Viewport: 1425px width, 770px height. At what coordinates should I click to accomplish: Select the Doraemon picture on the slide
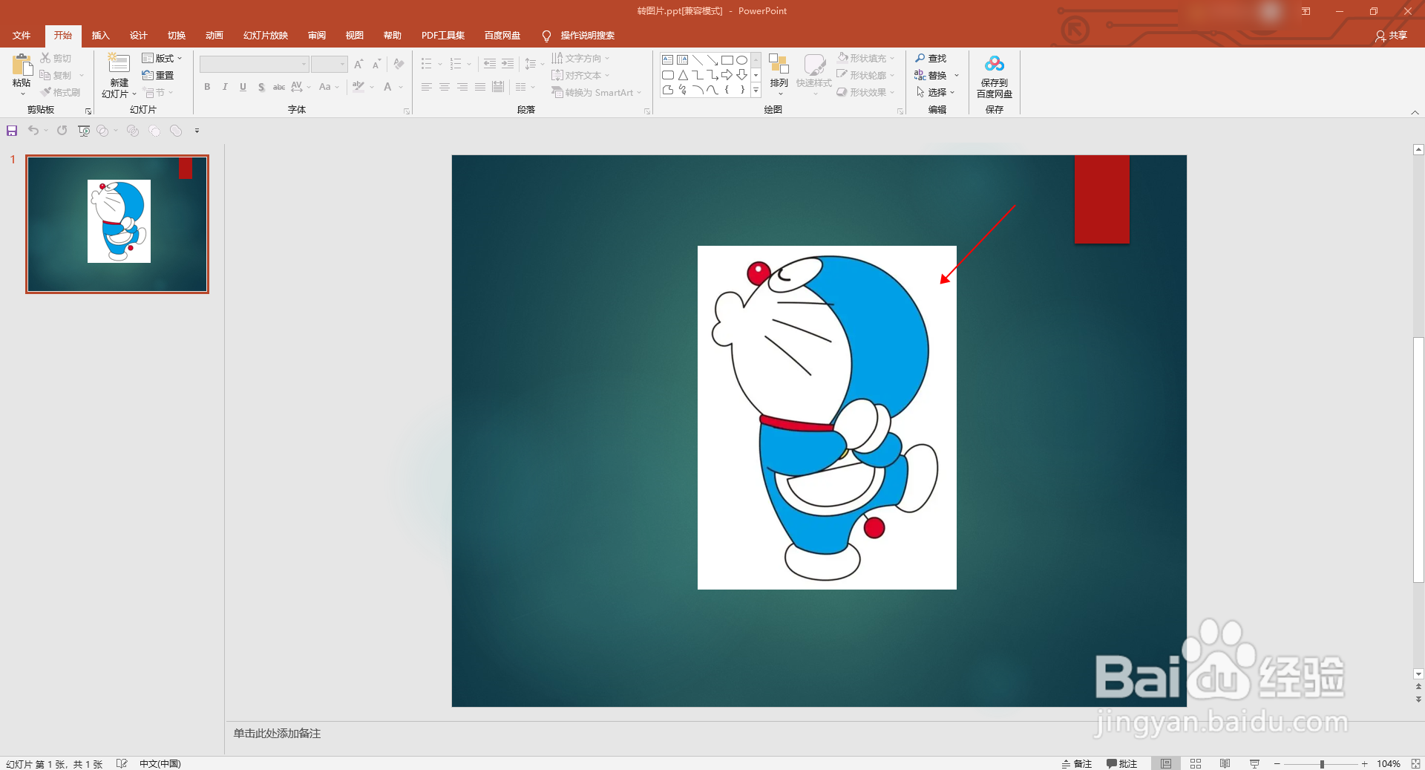pos(827,417)
